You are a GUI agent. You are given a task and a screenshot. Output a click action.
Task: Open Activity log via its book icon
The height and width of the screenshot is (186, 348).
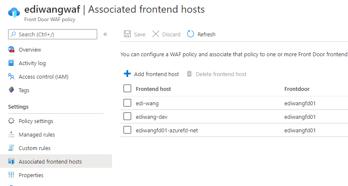click(11, 63)
